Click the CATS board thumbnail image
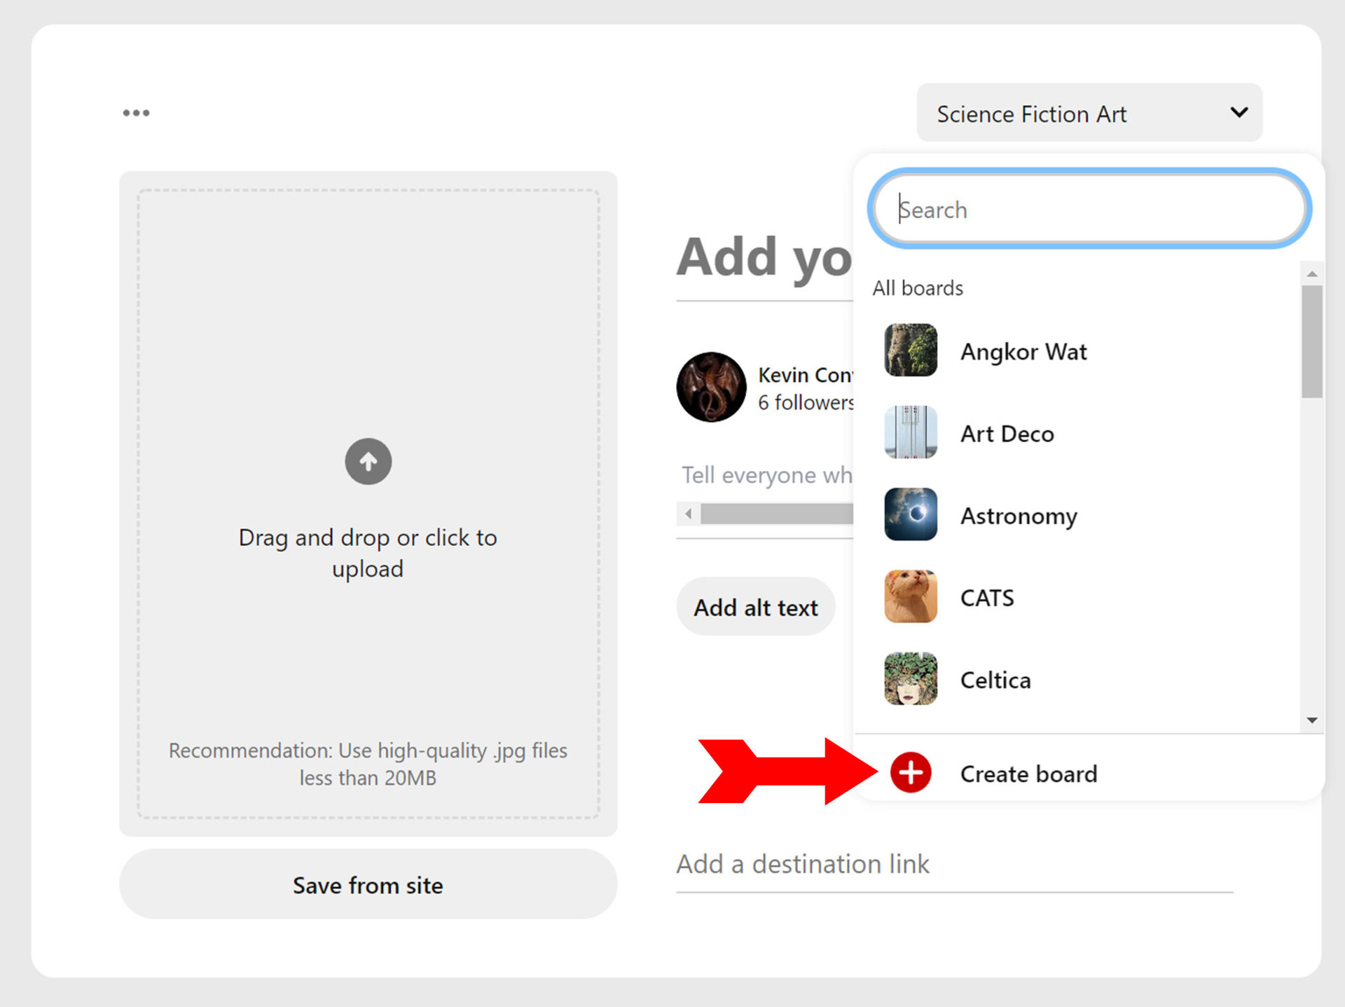The width and height of the screenshot is (1345, 1007). tap(910, 597)
